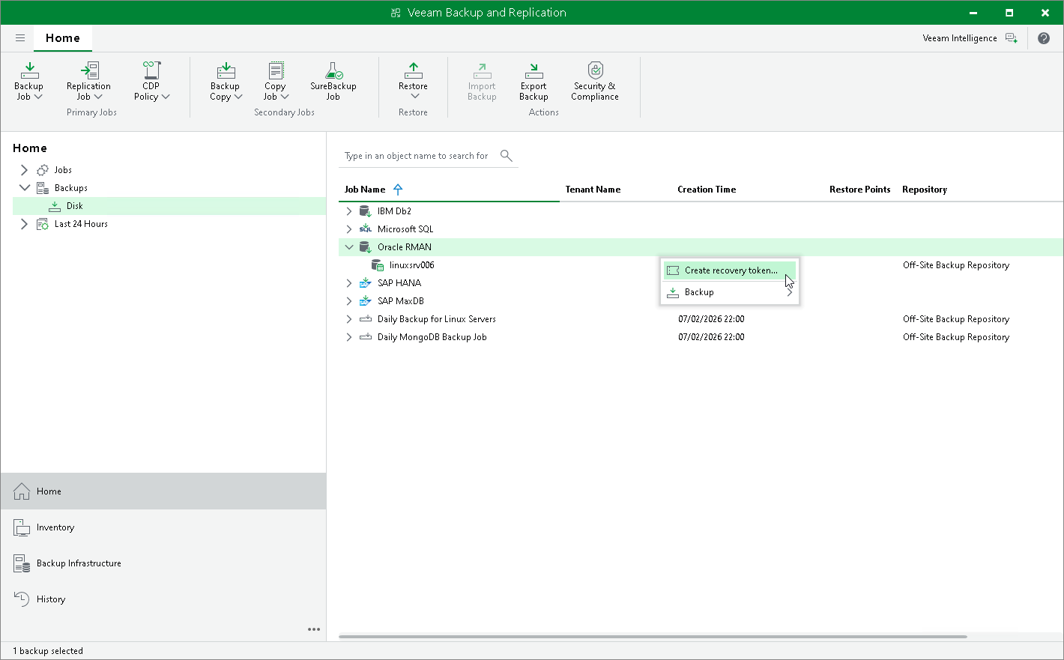Sort by the Creation Time column header
Image resolution: width=1064 pixels, height=660 pixels.
click(707, 190)
